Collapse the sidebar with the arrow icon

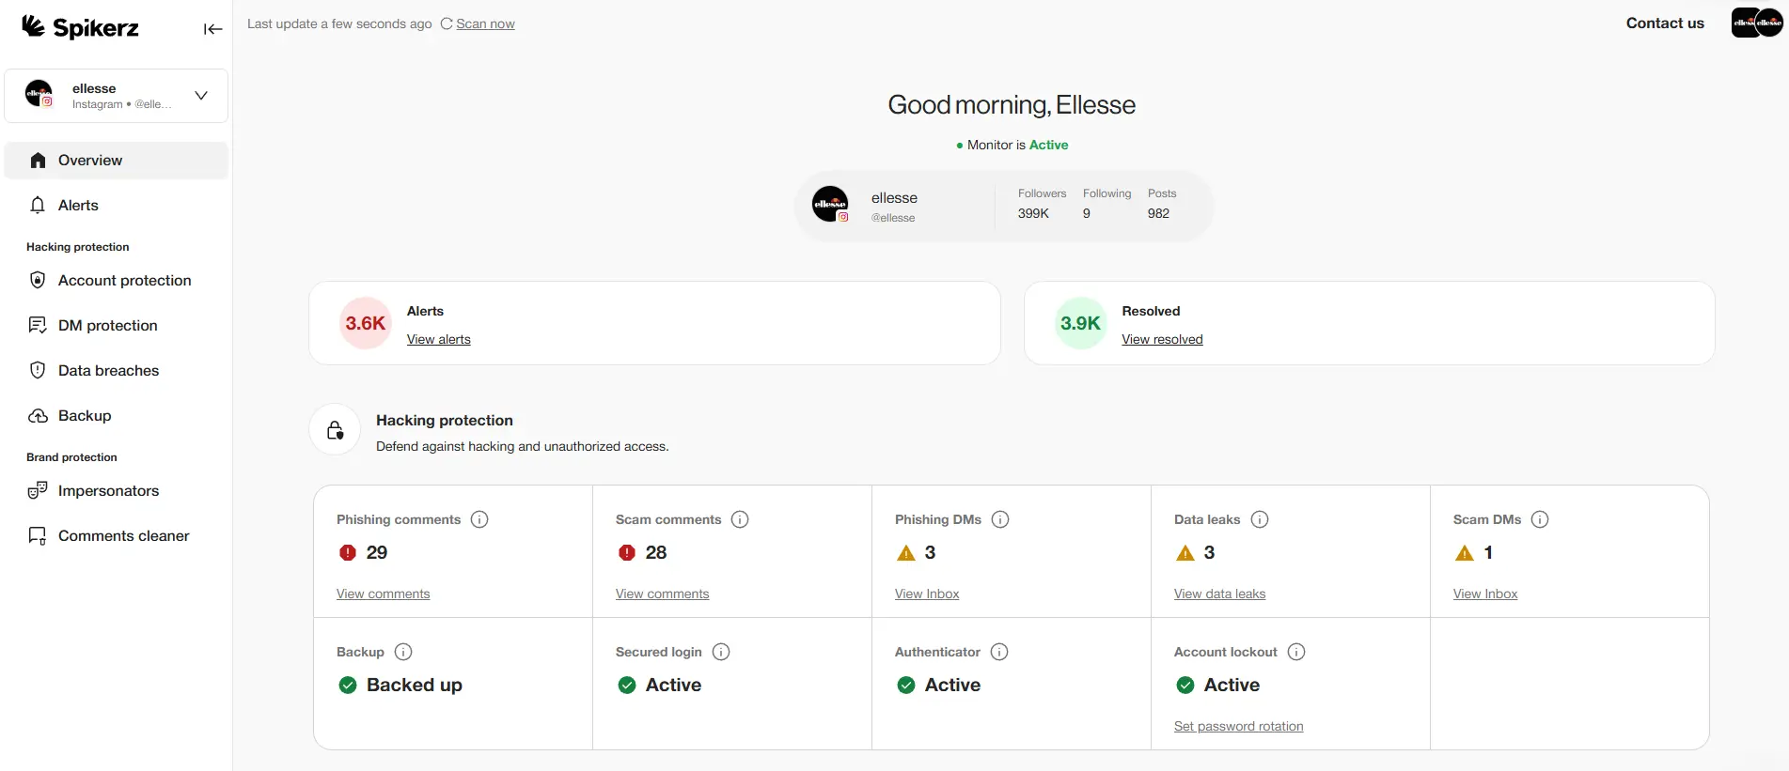pyautogui.click(x=213, y=29)
